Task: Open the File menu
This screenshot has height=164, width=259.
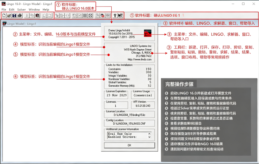Action: pos(4,10)
